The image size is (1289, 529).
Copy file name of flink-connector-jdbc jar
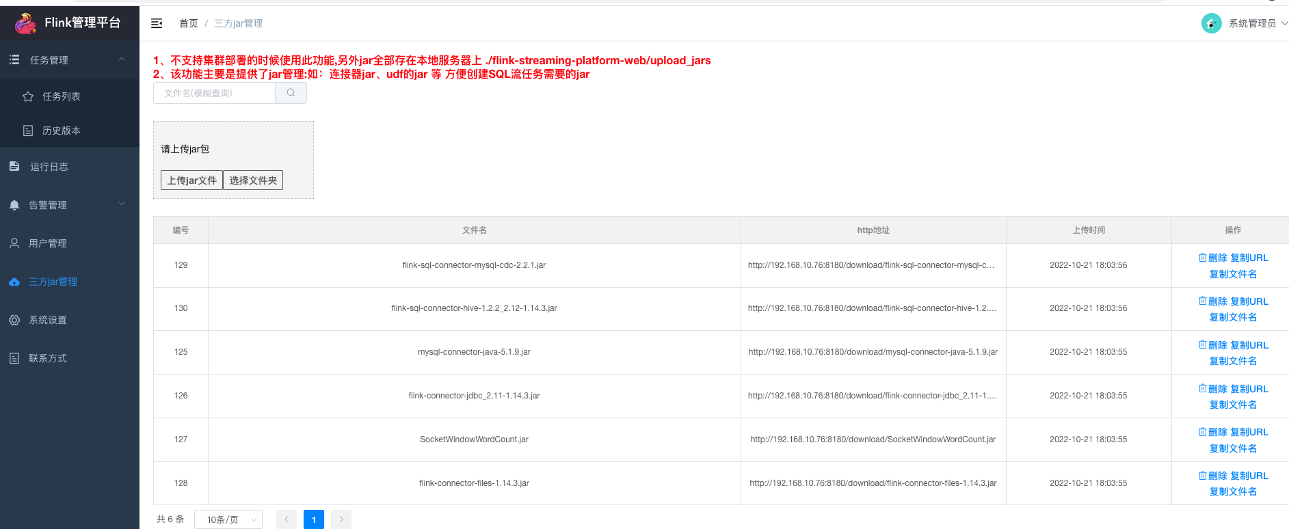1233,405
